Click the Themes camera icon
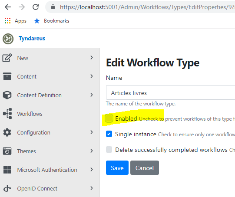The image size is (235, 197). tap(7, 151)
